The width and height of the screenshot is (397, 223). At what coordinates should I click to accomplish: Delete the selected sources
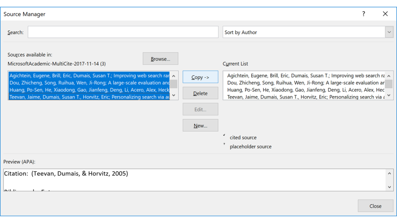point(200,93)
